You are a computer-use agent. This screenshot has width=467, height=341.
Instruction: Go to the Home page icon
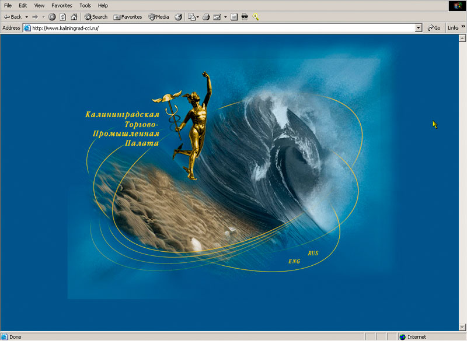click(x=74, y=17)
